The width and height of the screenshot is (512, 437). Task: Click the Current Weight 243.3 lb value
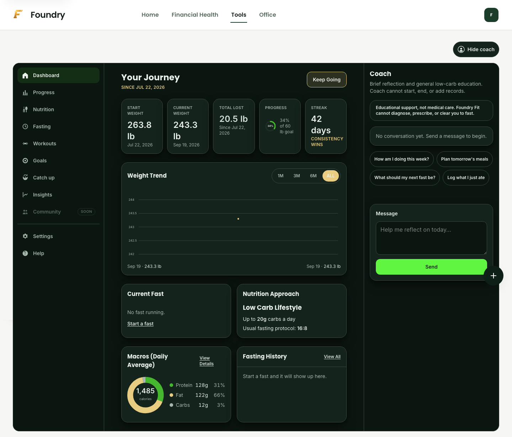(185, 130)
